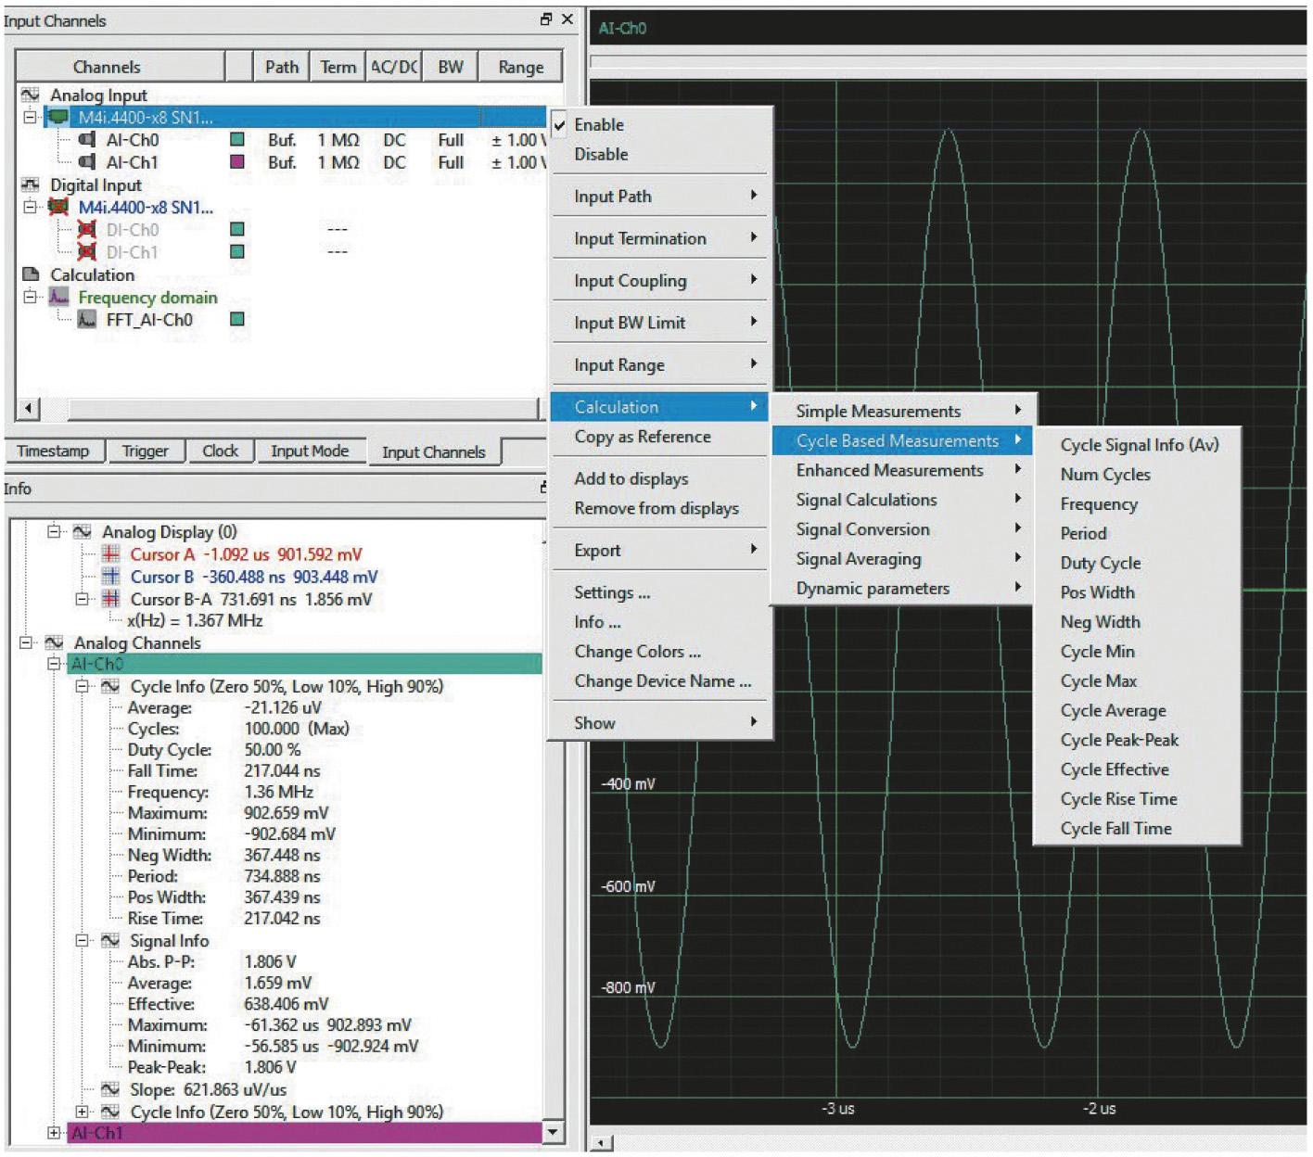Open the Export submenu
Viewport: 1313px width, 1157px height.
tap(659, 550)
